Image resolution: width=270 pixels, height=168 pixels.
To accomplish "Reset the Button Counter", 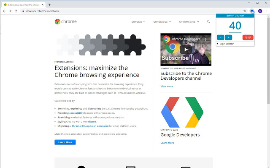I will (248, 37).
